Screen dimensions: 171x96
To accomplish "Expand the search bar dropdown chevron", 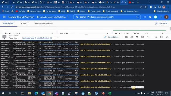I will point(137,17).
